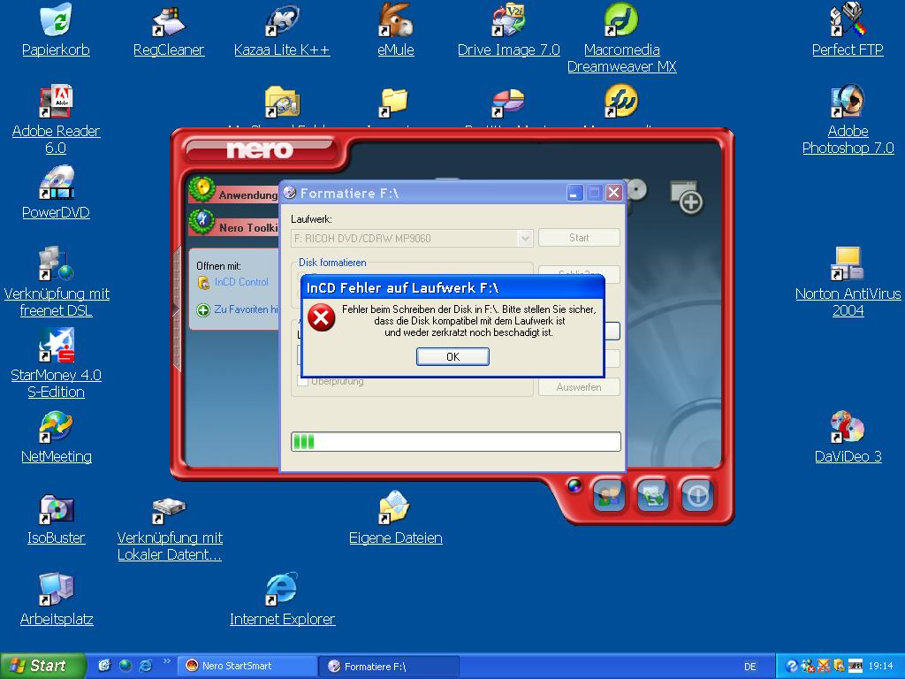Expand the Laufwerk drive dropdown
The width and height of the screenshot is (905, 679).
click(525, 239)
